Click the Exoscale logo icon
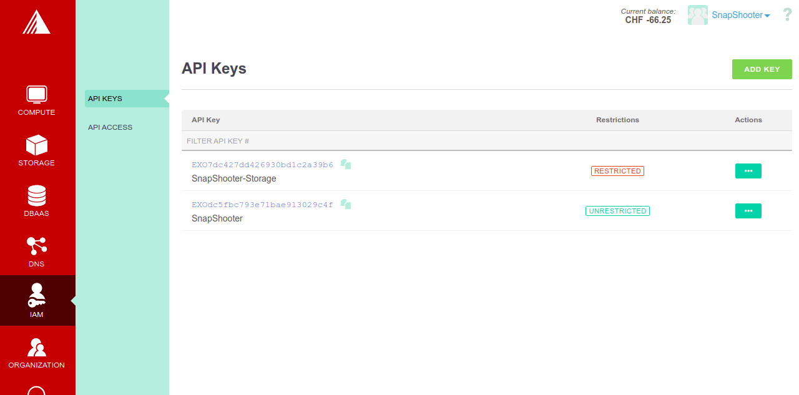This screenshot has height=395, width=799. [x=37, y=22]
